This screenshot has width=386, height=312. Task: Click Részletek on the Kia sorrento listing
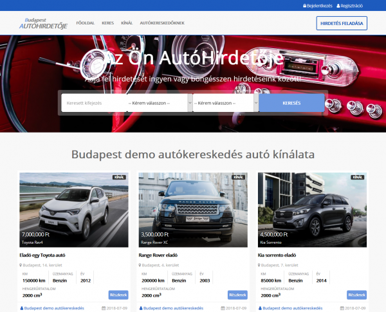coord(356,295)
